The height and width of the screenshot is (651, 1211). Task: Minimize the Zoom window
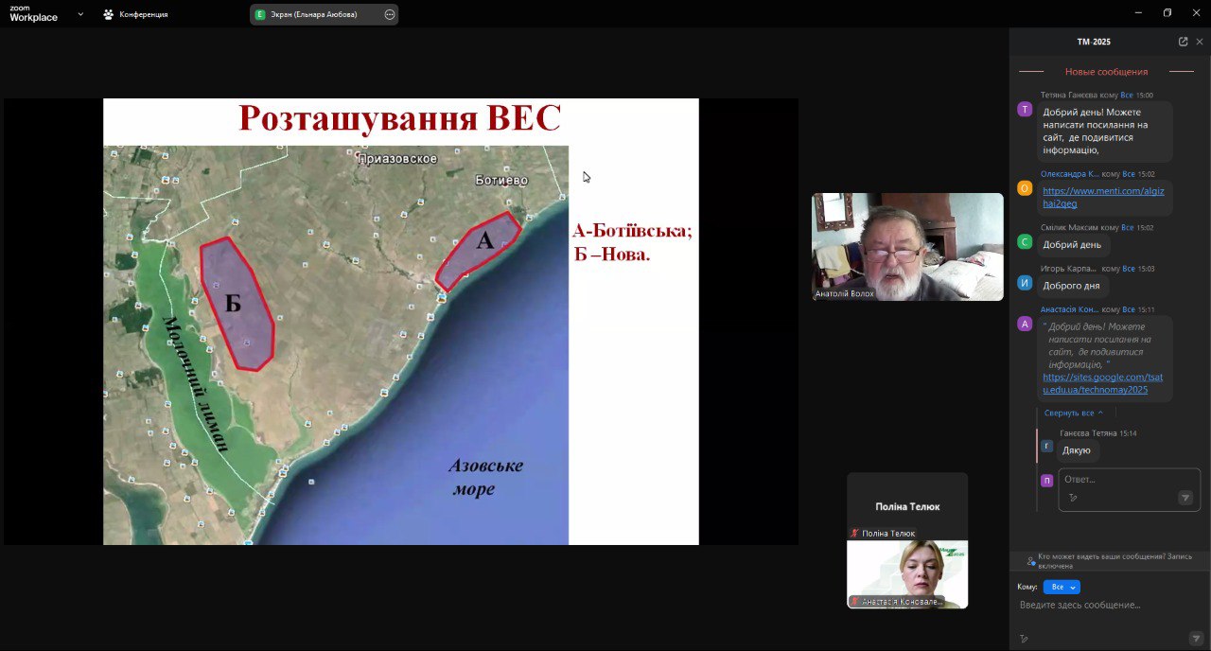(1138, 13)
